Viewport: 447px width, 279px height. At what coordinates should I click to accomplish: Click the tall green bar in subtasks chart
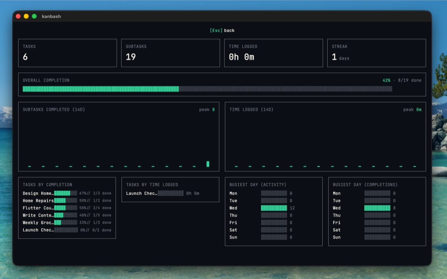(208, 164)
